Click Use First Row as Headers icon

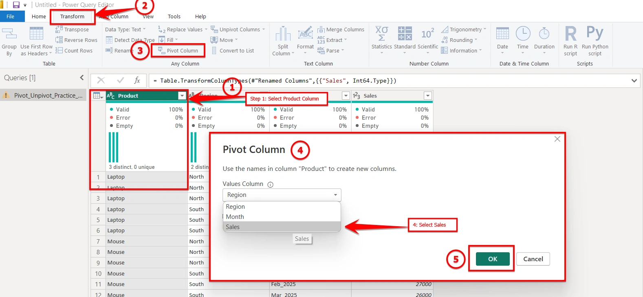point(36,34)
